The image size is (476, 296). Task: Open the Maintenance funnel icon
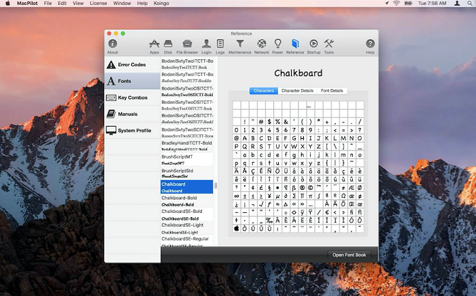(240, 44)
